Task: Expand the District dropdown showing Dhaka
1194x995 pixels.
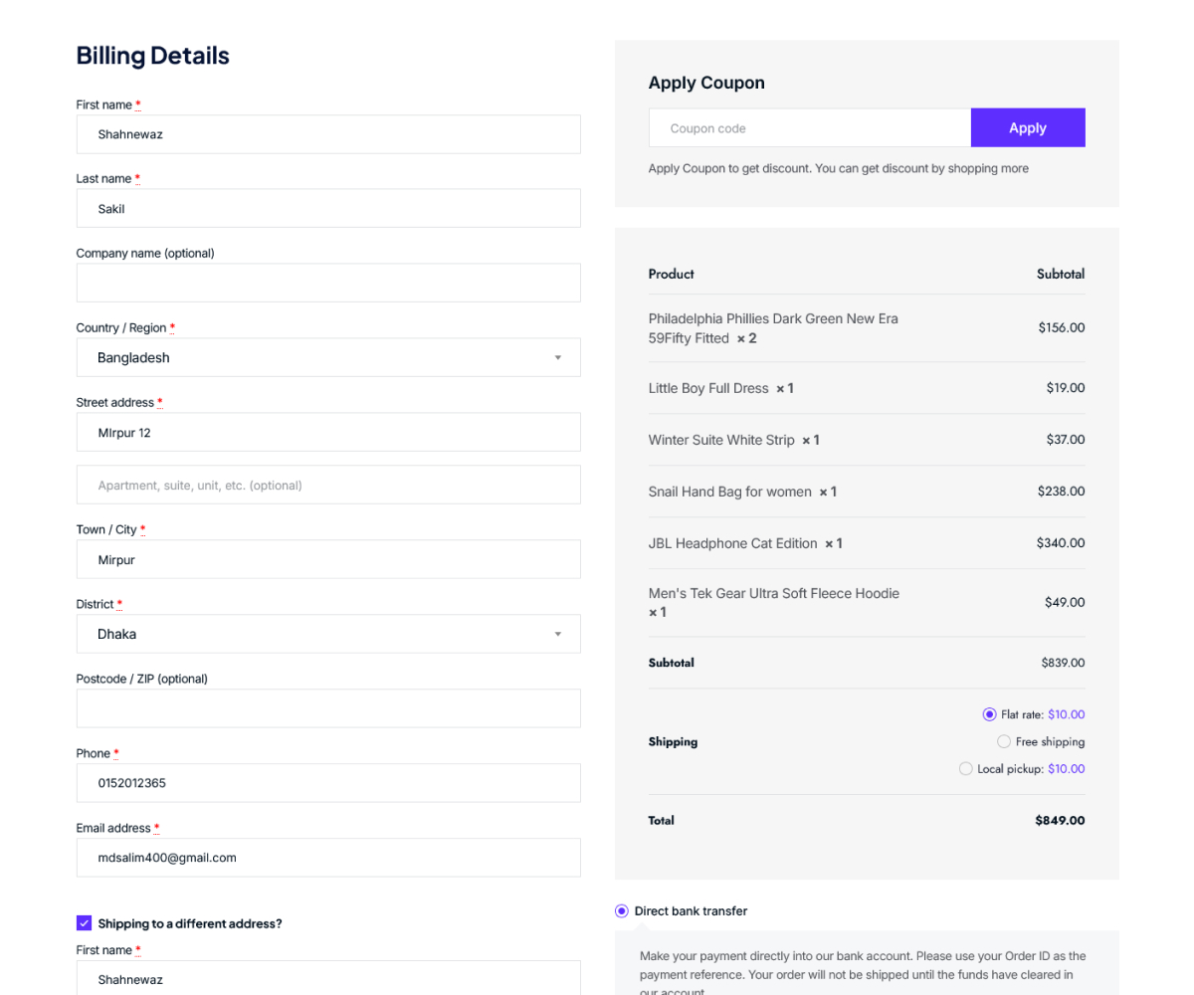Action: 327,634
